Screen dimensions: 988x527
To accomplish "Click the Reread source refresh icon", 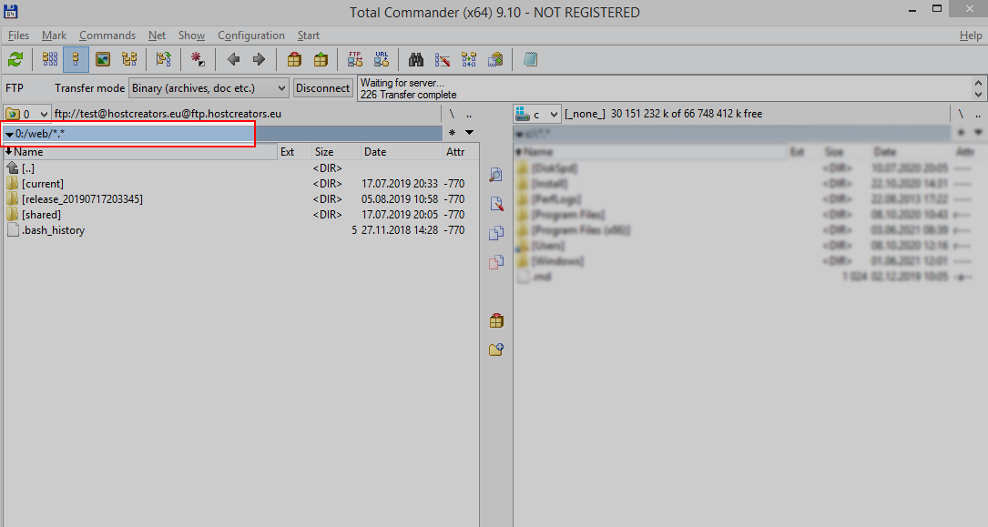I will click(x=15, y=60).
